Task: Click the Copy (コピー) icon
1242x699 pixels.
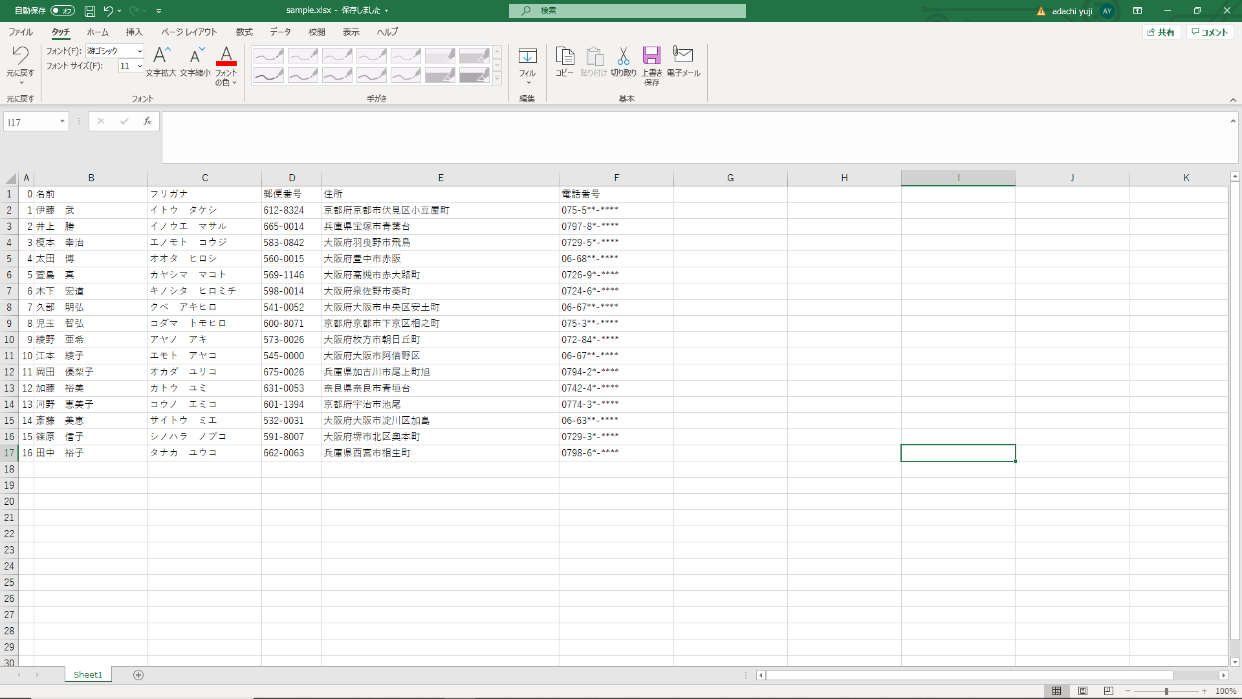Action: click(x=565, y=57)
